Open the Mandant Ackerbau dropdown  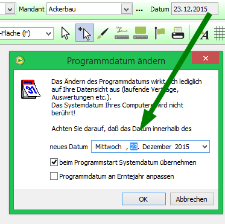tap(127, 9)
